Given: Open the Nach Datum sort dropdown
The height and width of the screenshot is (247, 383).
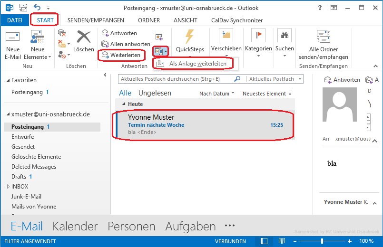Looking at the screenshot, I should [x=216, y=94].
